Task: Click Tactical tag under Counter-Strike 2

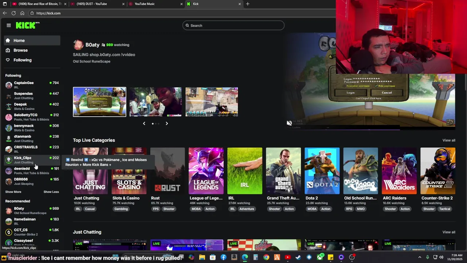Action: tap(445, 209)
